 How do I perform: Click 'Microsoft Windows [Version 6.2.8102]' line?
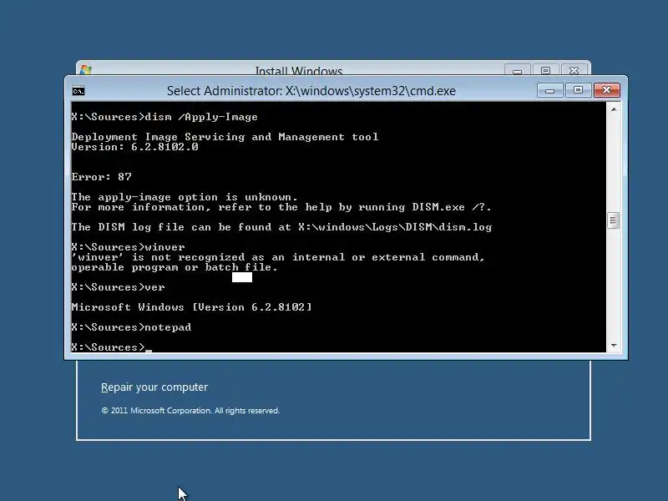[x=191, y=307]
